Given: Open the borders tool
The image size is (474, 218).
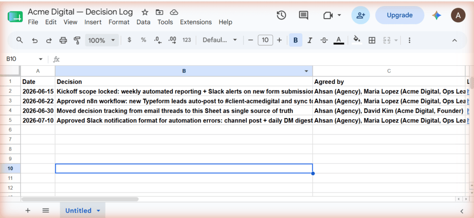Looking at the screenshot, I should [x=372, y=40].
